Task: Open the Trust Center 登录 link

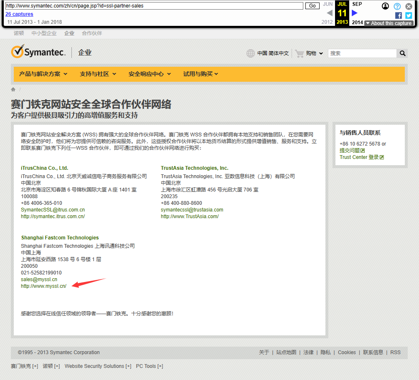Action: coord(362,157)
